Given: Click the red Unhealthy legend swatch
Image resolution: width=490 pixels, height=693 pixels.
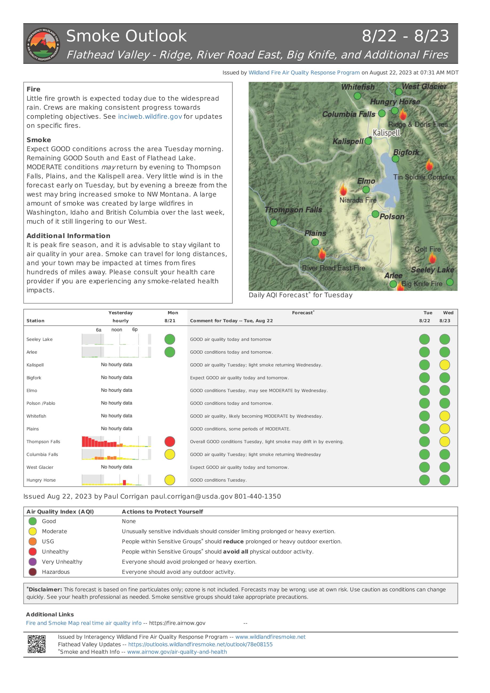Looking at the screenshot, I should [32, 552].
